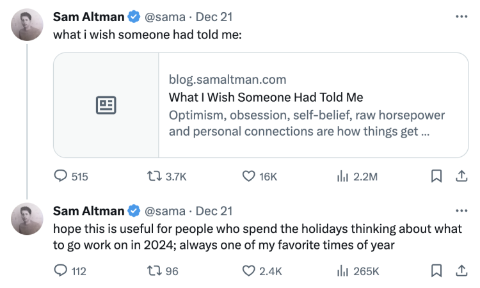Open more options for the second tweet
Image resolution: width=480 pixels, height=288 pixels.
(x=461, y=211)
